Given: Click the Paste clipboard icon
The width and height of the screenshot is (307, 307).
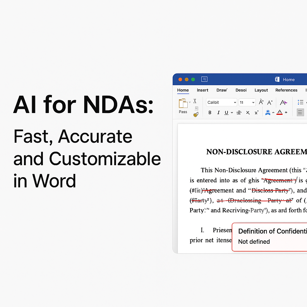Looking at the screenshot, I should click(183, 103).
